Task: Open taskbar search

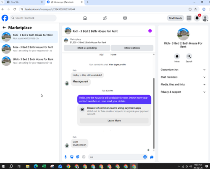Action: tap(11, 166)
